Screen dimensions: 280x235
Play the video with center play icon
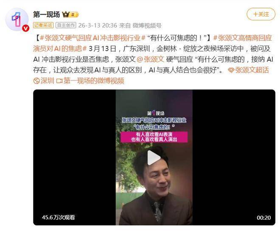pos(154,158)
